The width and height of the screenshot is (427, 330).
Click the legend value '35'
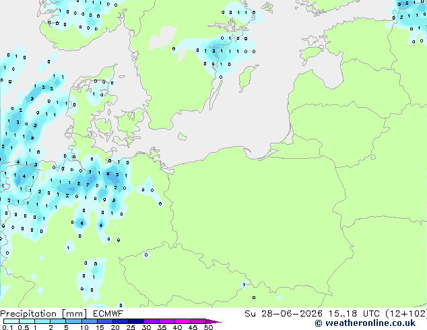162,327
